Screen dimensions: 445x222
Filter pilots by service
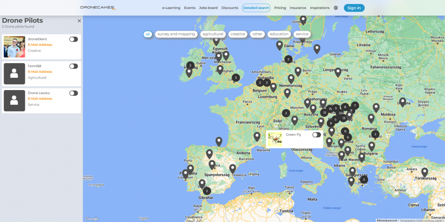pyautogui.click(x=302, y=34)
